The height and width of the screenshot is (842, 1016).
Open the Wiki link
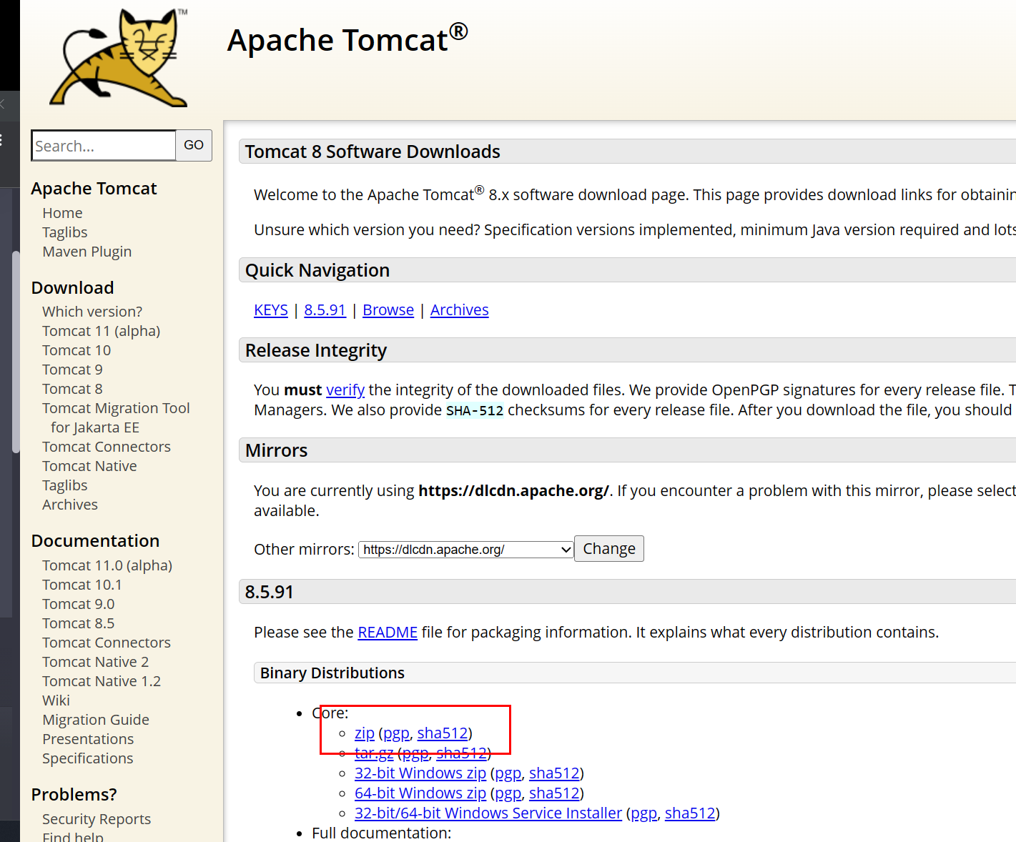(56, 700)
